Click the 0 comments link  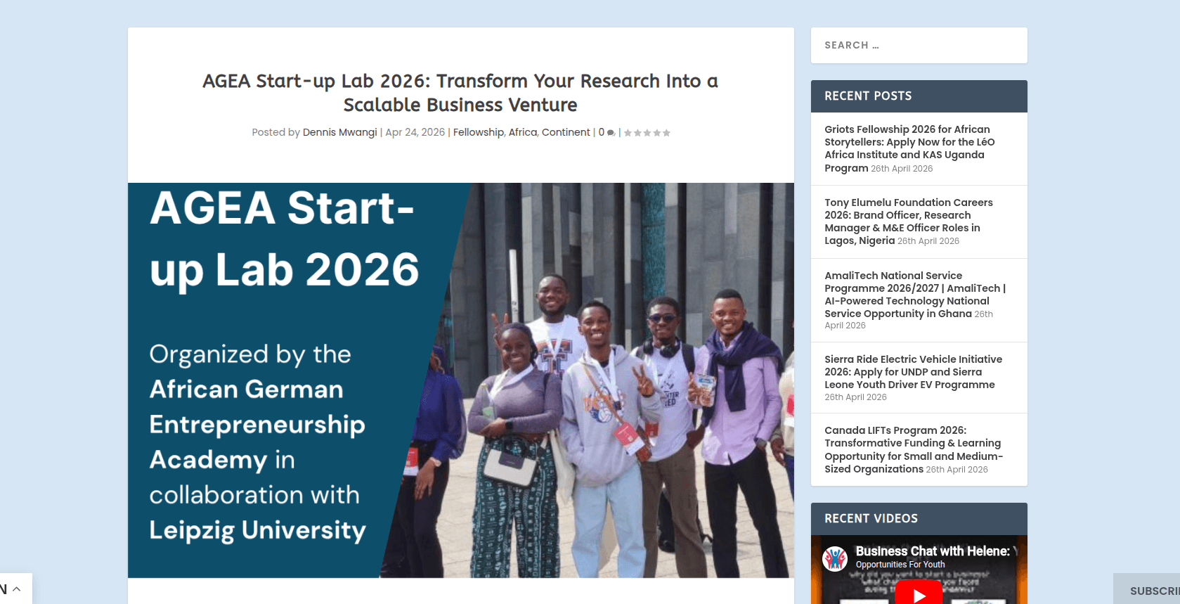[602, 132]
